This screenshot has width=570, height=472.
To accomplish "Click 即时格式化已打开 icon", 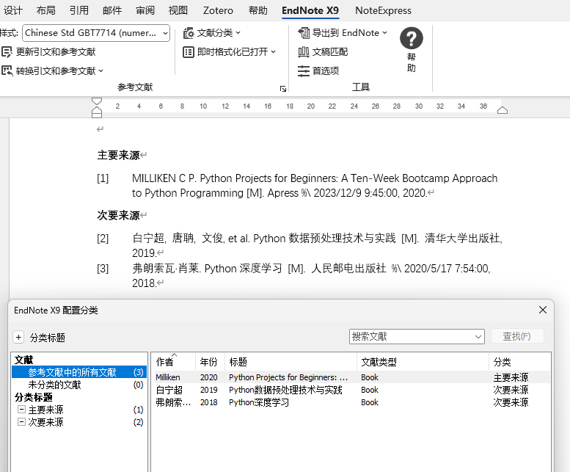I will pyautogui.click(x=189, y=52).
